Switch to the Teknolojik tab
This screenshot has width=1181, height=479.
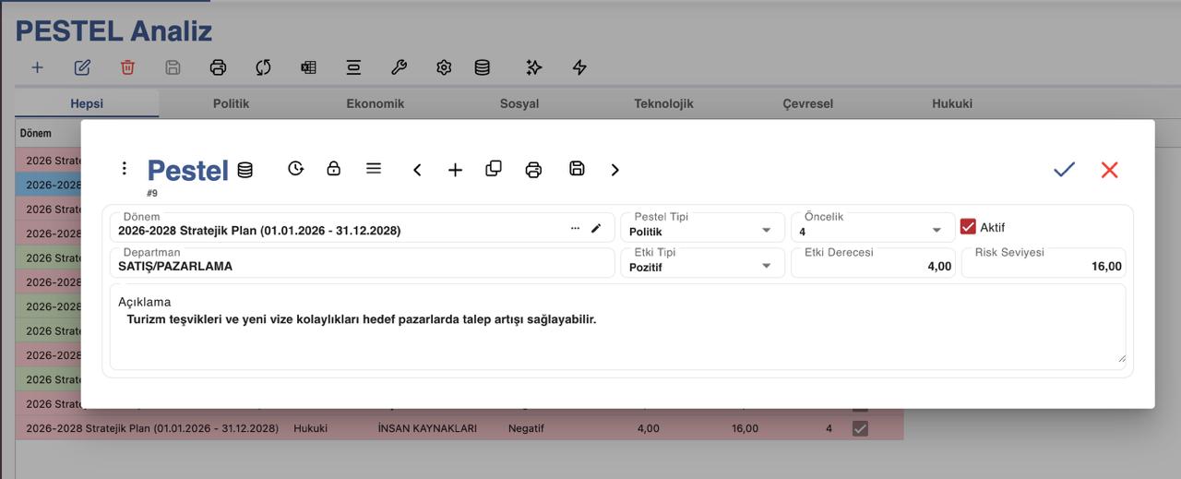tap(663, 103)
